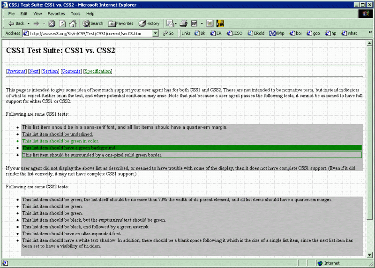Open the hp links bar shortcut
The width and height of the screenshot is (375, 268).
(x=331, y=33)
